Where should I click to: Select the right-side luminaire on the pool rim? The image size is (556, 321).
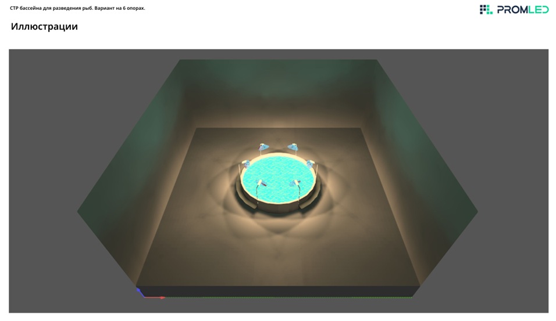pos(311,164)
